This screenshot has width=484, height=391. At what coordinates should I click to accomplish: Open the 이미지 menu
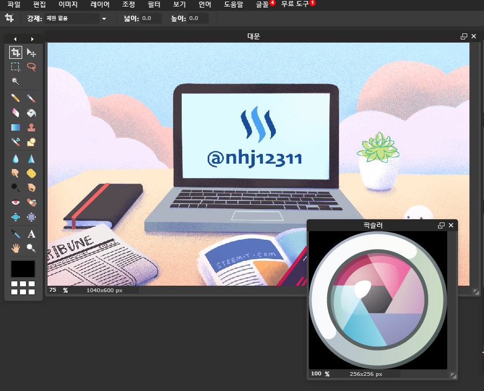coord(68,4)
